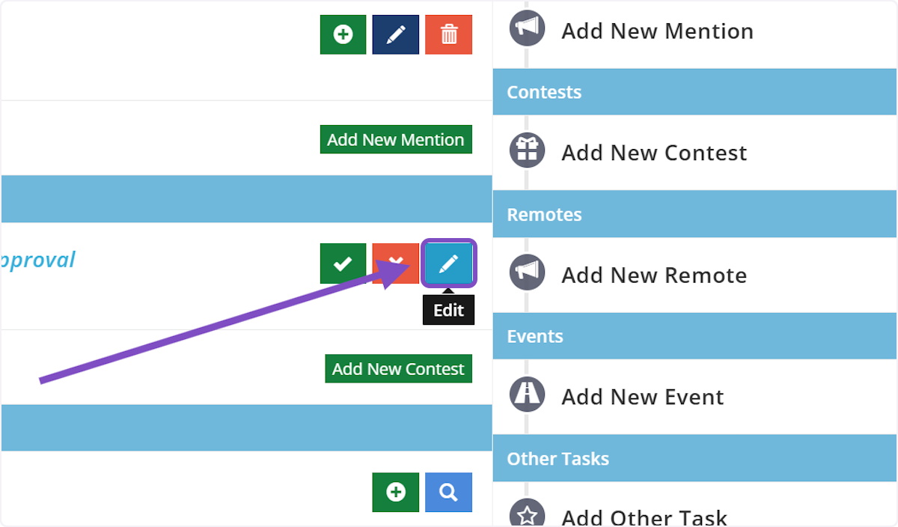Image resolution: width=898 pixels, height=527 pixels.
Task: Click the star icon beside Add Other Task
Action: pos(528,515)
